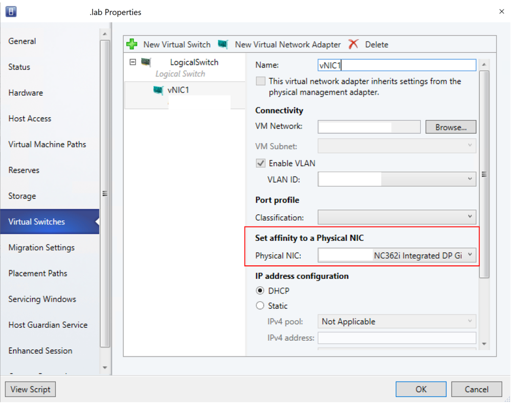Click the View Script button
The width and height of the screenshot is (511, 404).
(x=30, y=389)
